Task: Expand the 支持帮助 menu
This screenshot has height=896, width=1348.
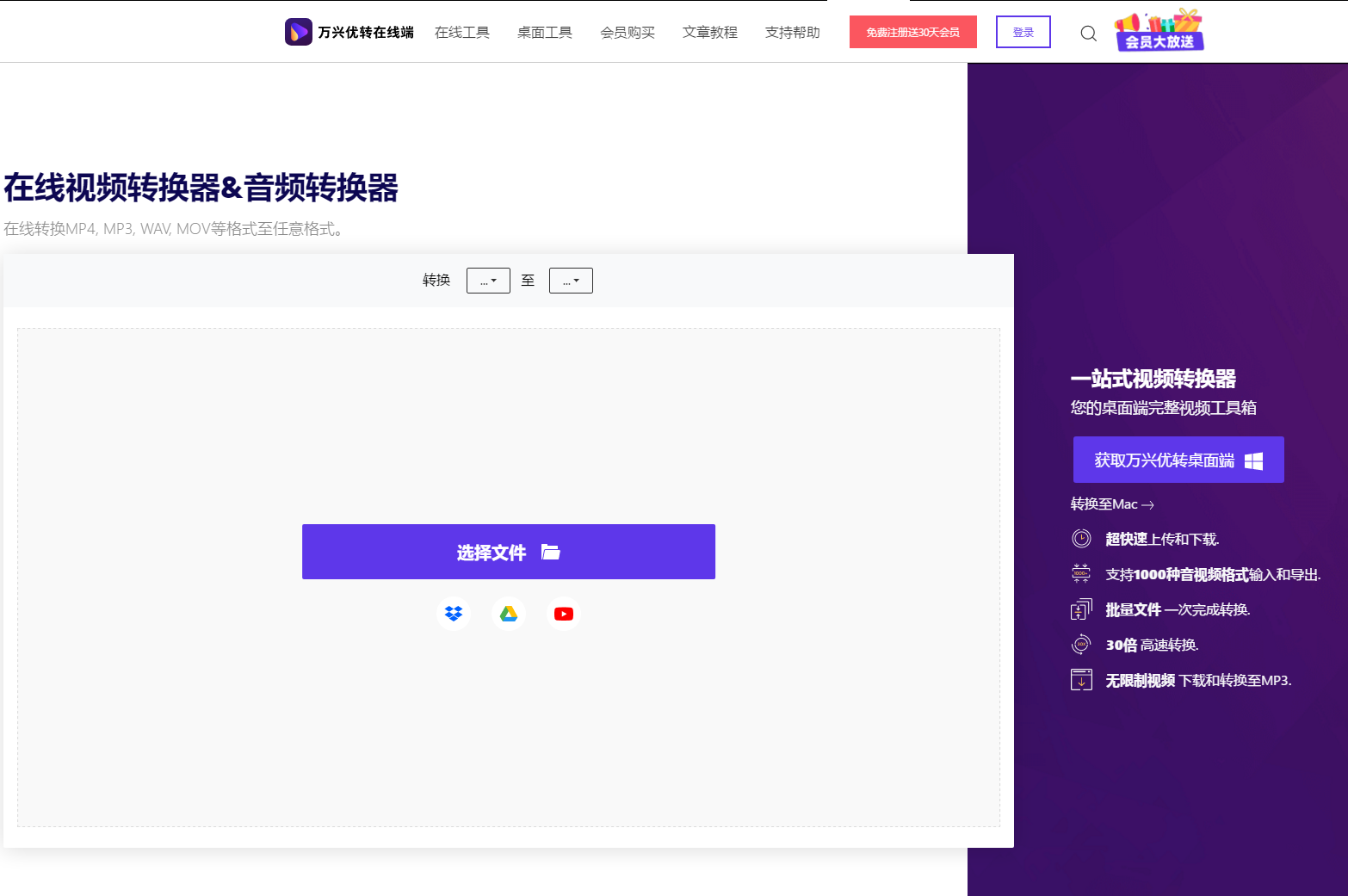Action: (x=792, y=32)
